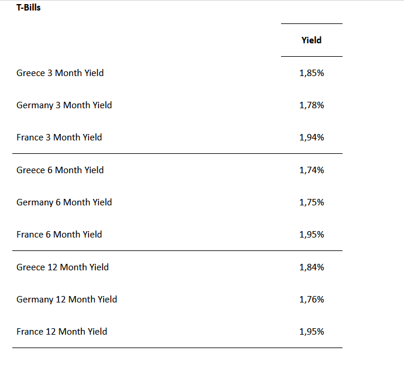The height and width of the screenshot is (368, 404).
Task: Click the 1,84% Greece 12 month value
Action: pyautogui.click(x=311, y=267)
